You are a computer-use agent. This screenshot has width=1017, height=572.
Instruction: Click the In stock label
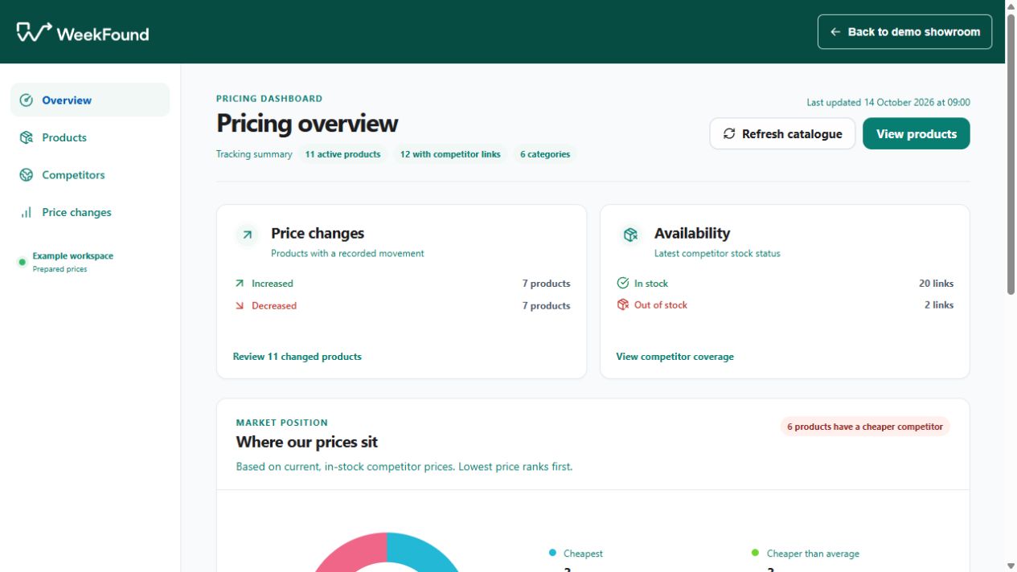pos(651,284)
